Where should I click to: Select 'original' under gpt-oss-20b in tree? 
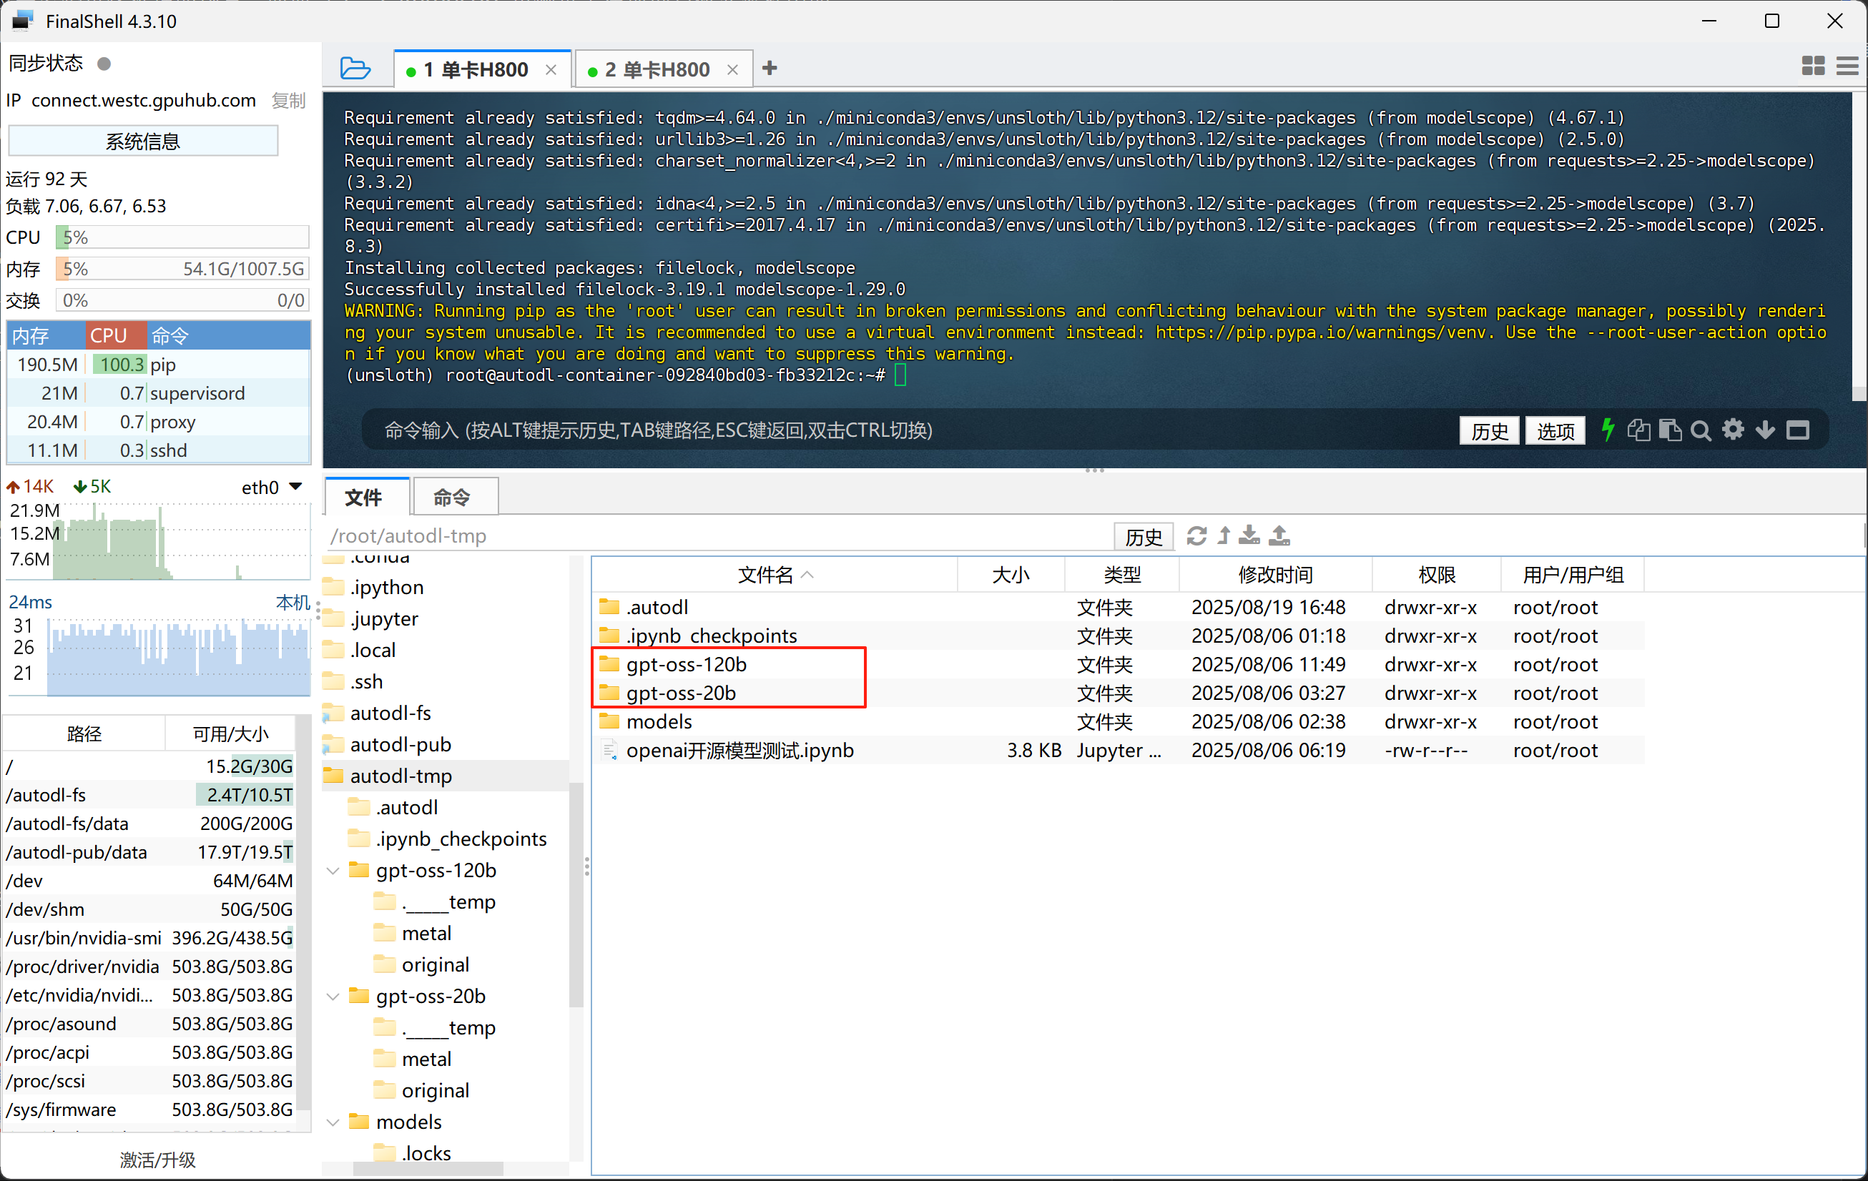tap(436, 1091)
